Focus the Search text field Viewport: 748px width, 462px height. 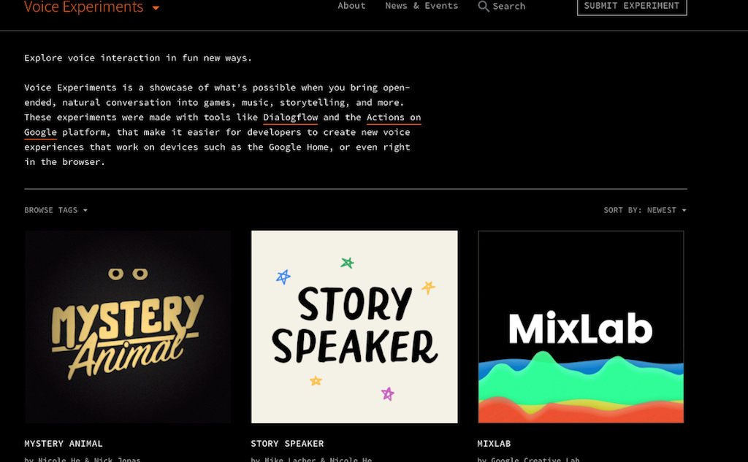(509, 7)
